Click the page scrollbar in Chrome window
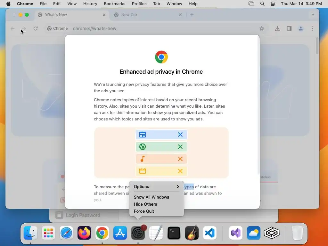The height and width of the screenshot is (246, 328). tap(317, 46)
